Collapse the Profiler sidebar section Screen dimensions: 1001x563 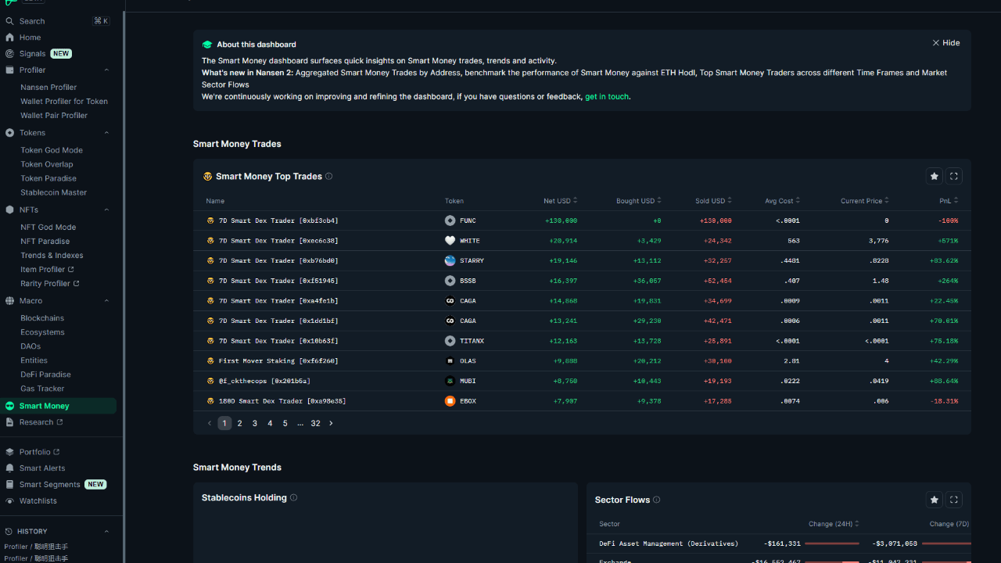[x=106, y=70]
